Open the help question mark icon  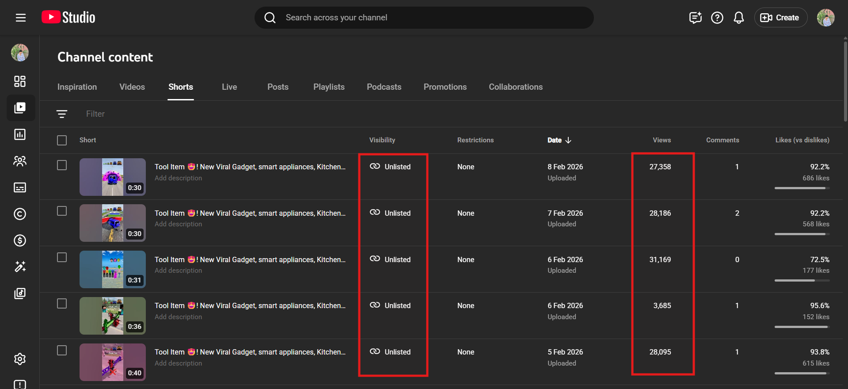coord(717,18)
